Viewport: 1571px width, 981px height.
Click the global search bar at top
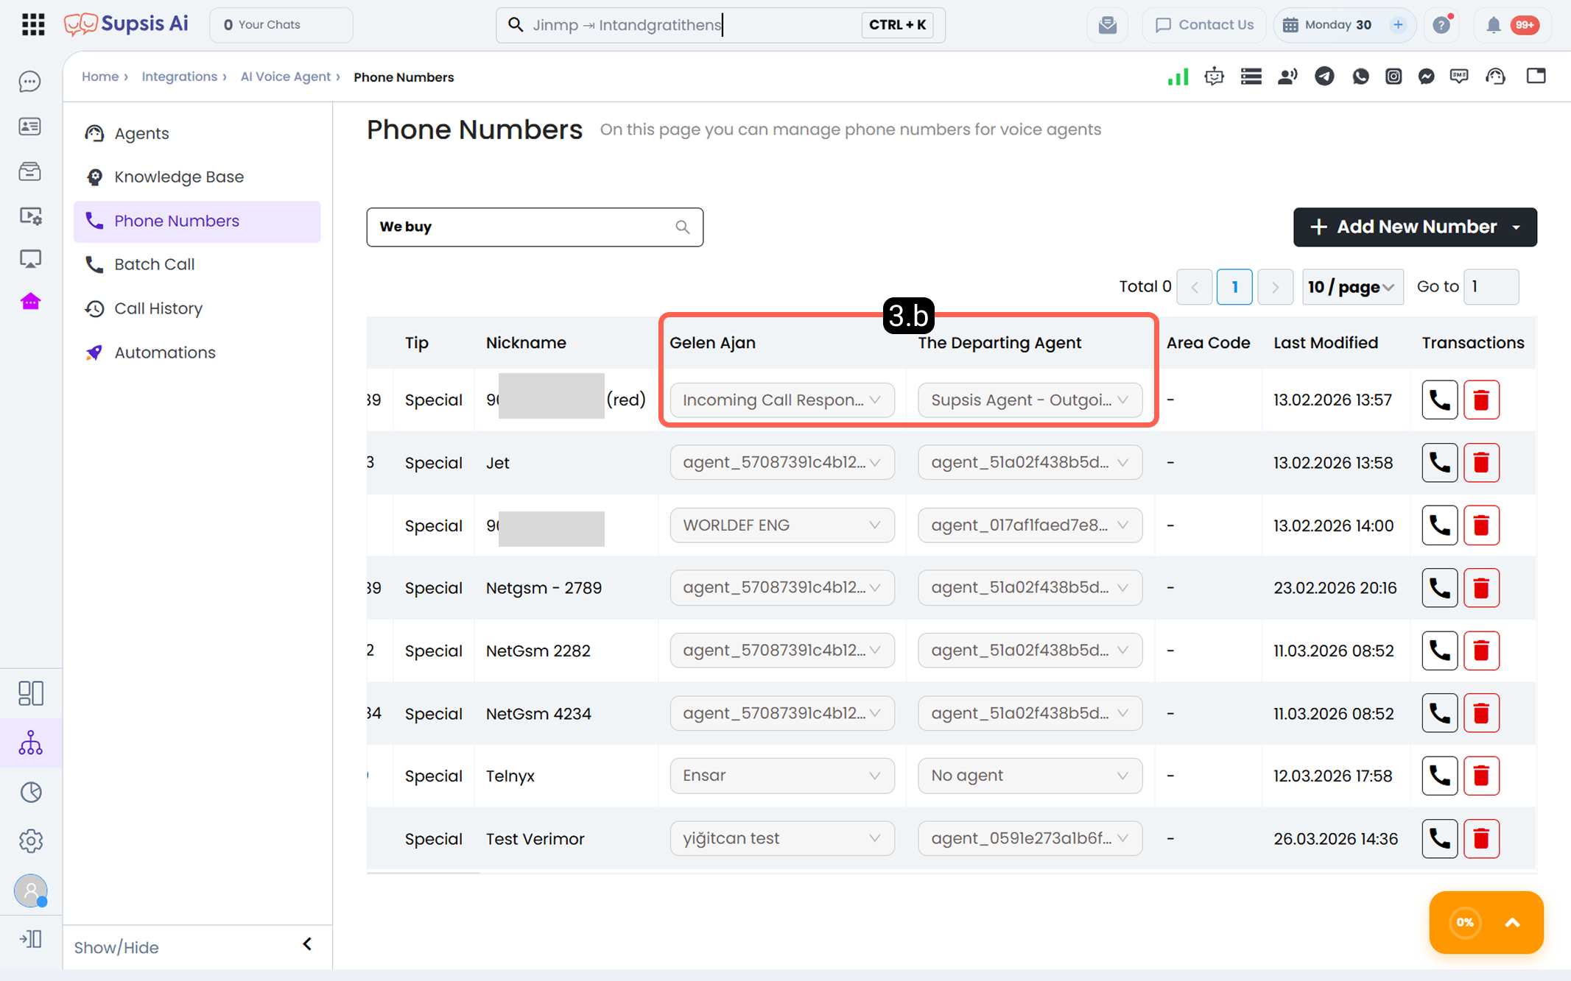pos(720,25)
